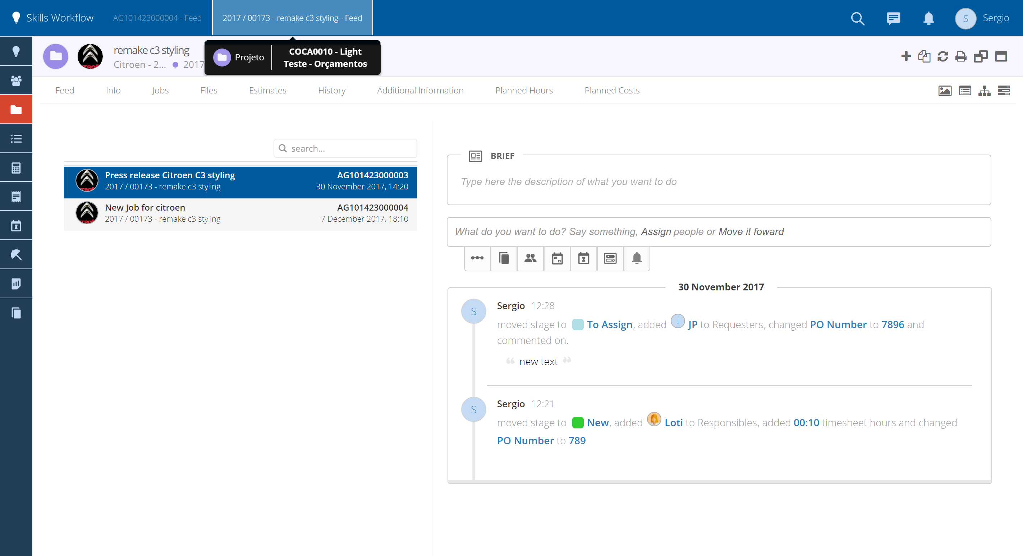Click assign people icon below comment box
Image resolution: width=1023 pixels, height=556 pixels.
(530, 258)
